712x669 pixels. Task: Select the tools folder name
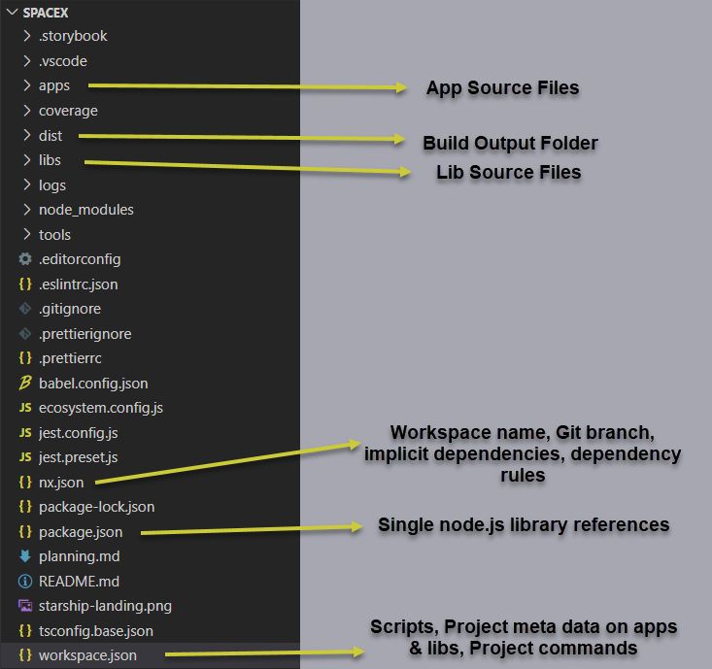pos(55,235)
